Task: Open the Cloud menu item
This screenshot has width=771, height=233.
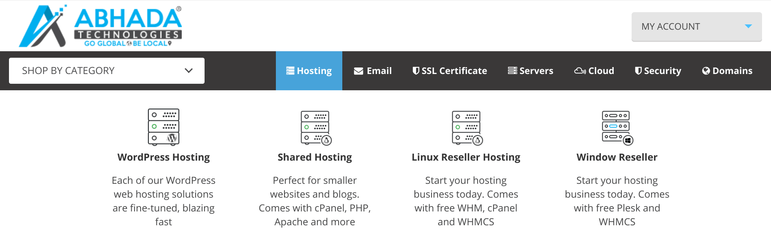Action: pos(594,71)
